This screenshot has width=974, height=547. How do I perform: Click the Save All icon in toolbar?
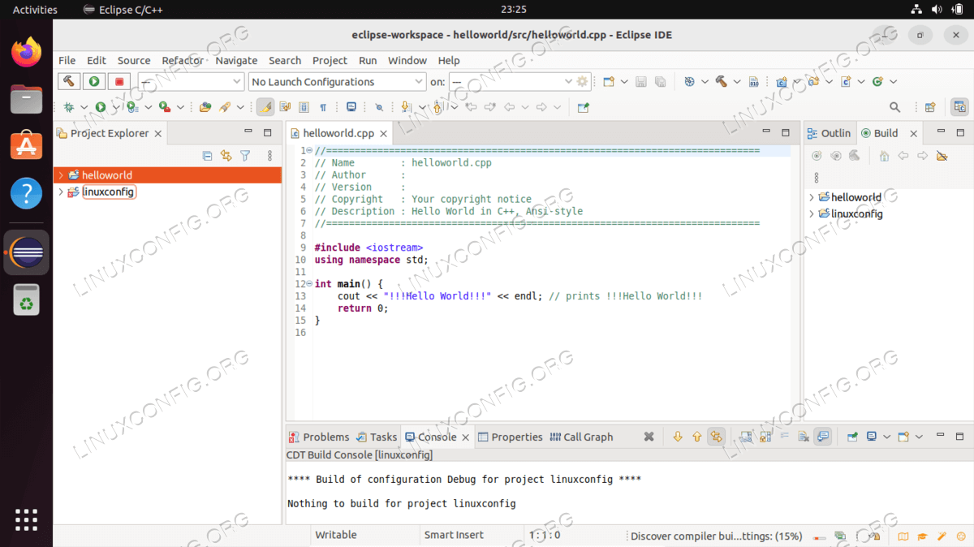(661, 82)
